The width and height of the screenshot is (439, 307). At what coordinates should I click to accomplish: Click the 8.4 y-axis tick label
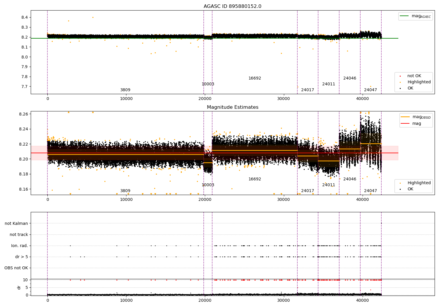point(25,18)
